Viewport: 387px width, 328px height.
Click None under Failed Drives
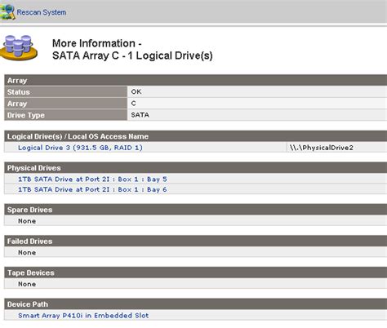click(27, 253)
